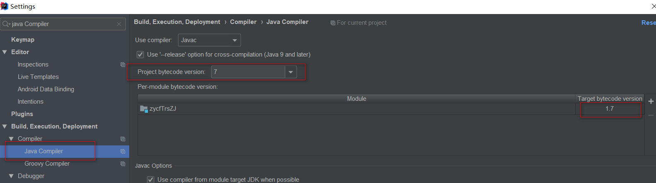Screen dimensions: 656x183
Task: Click project-scope icon beside Groovy Compiler
Action: pyautogui.click(x=123, y=164)
